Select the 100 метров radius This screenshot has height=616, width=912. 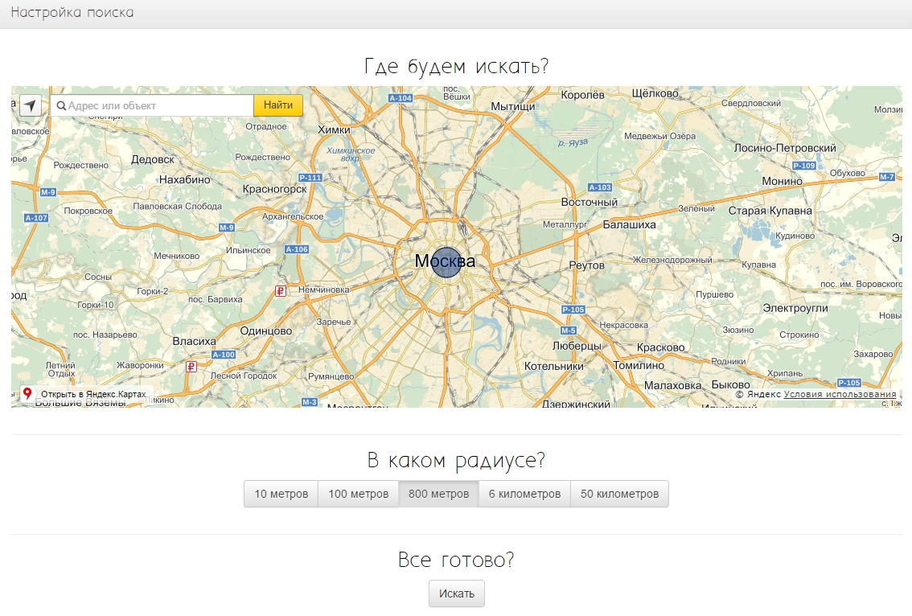pos(359,494)
